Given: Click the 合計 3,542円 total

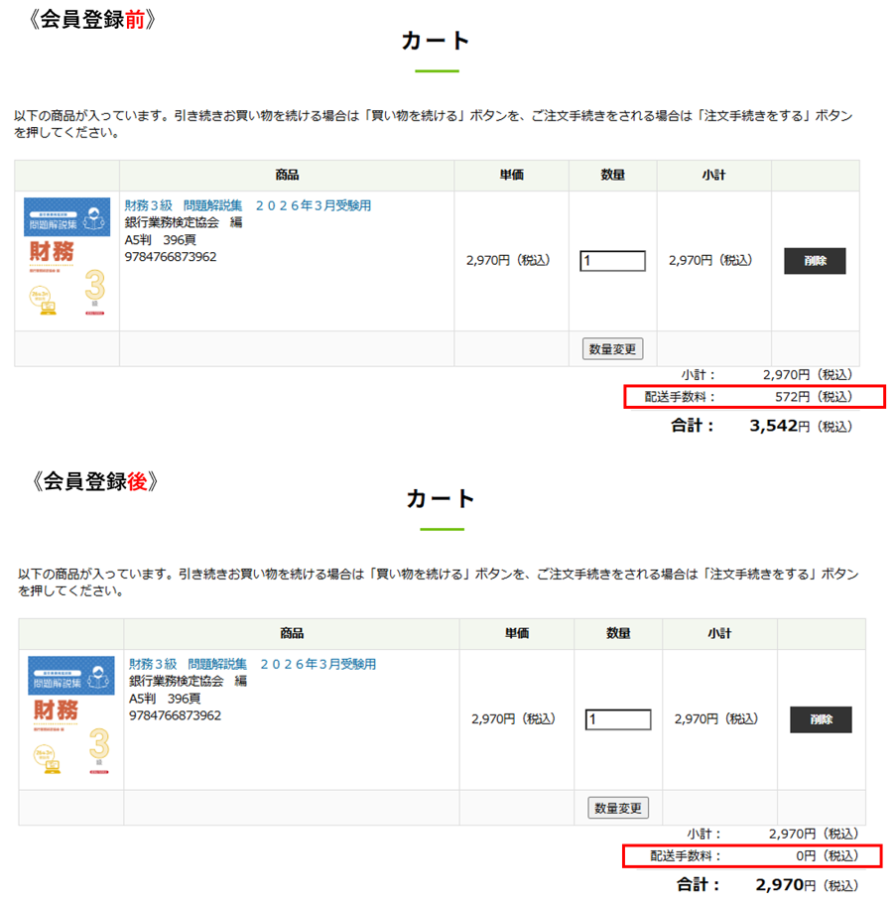Looking at the screenshot, I should coord(759,426).
